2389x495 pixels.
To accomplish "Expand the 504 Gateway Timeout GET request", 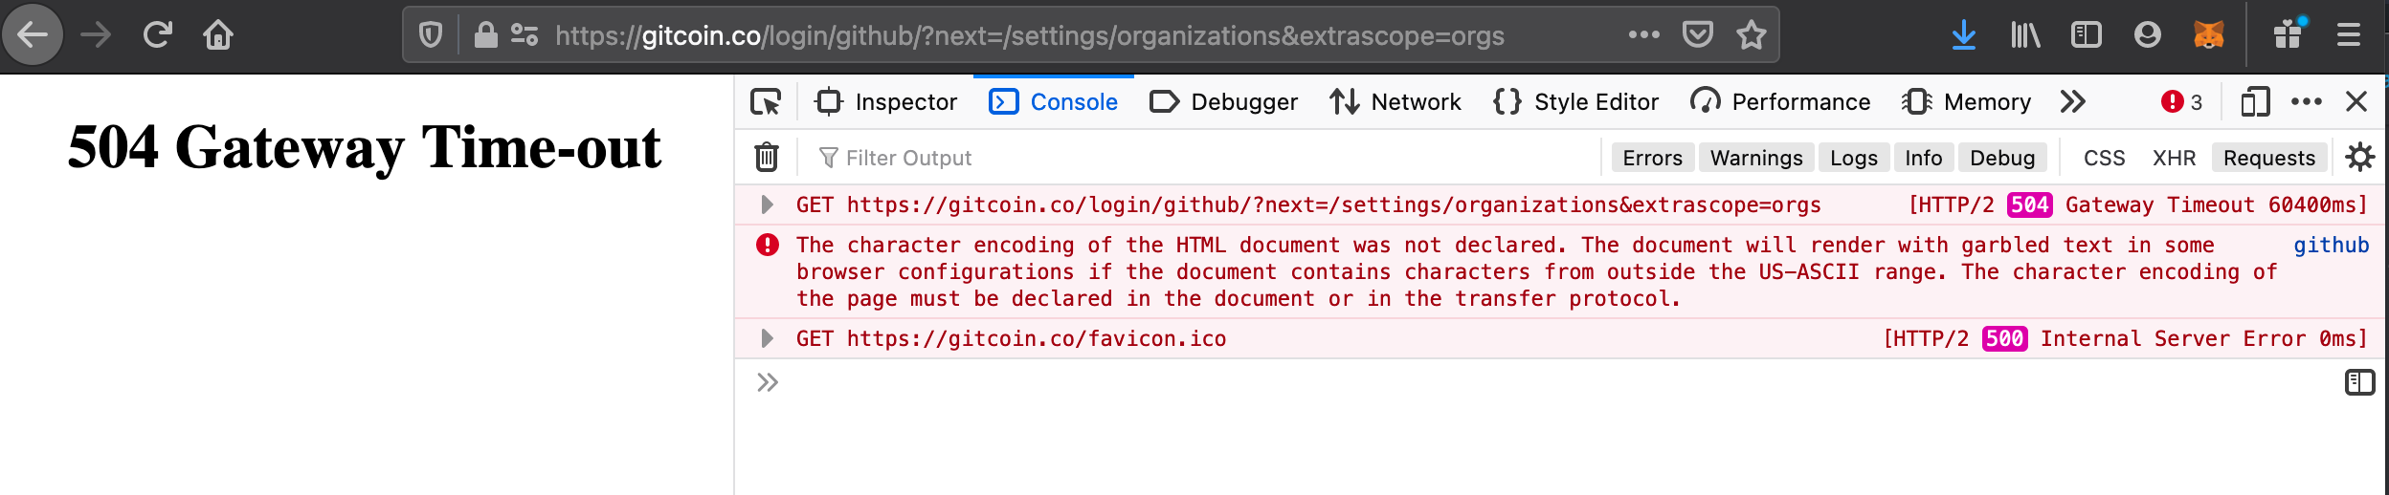I will point(767,204).
